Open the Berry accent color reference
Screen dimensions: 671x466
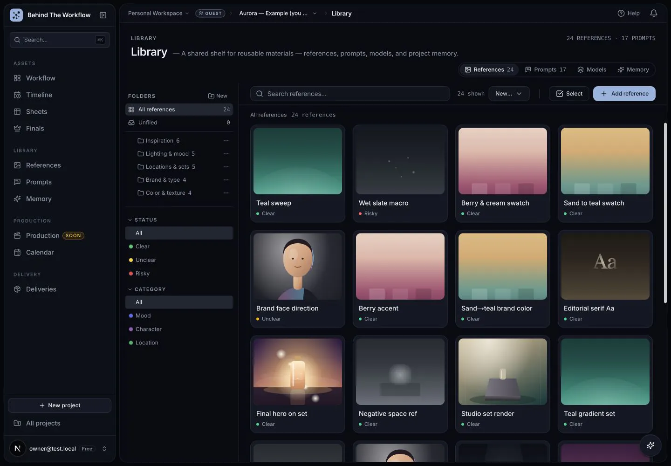coord(400,279)
